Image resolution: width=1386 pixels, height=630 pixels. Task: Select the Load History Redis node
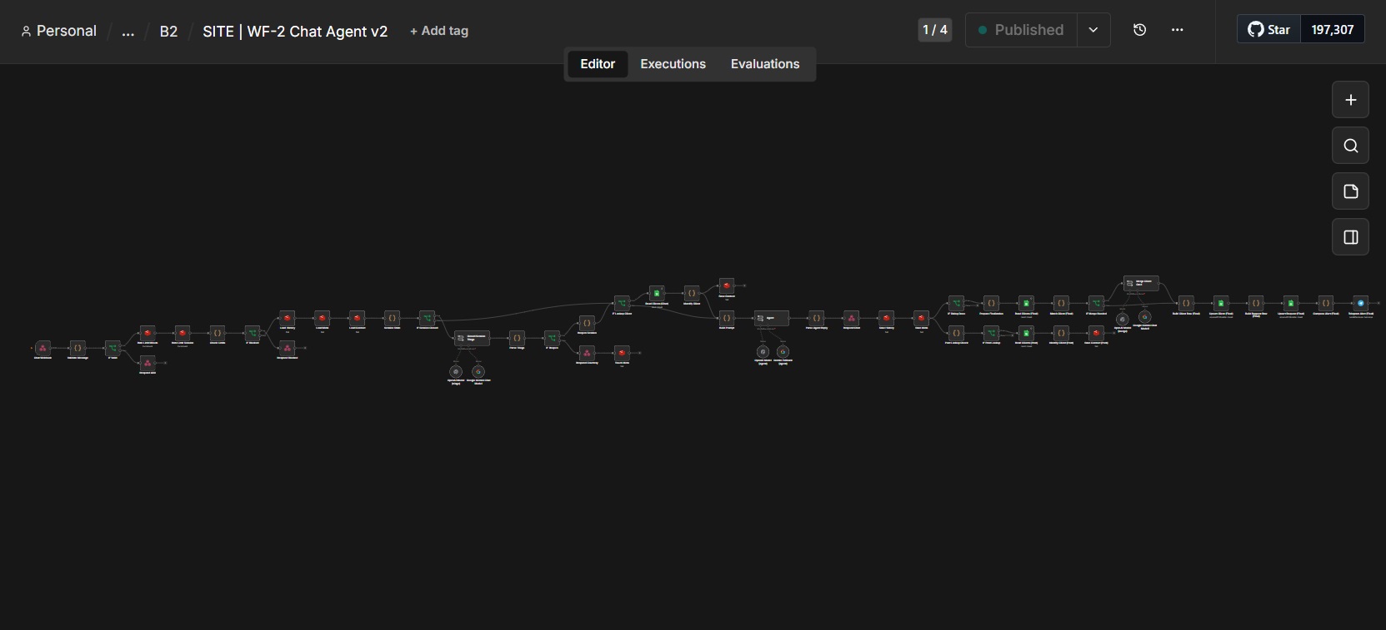(x=288, y=318)
